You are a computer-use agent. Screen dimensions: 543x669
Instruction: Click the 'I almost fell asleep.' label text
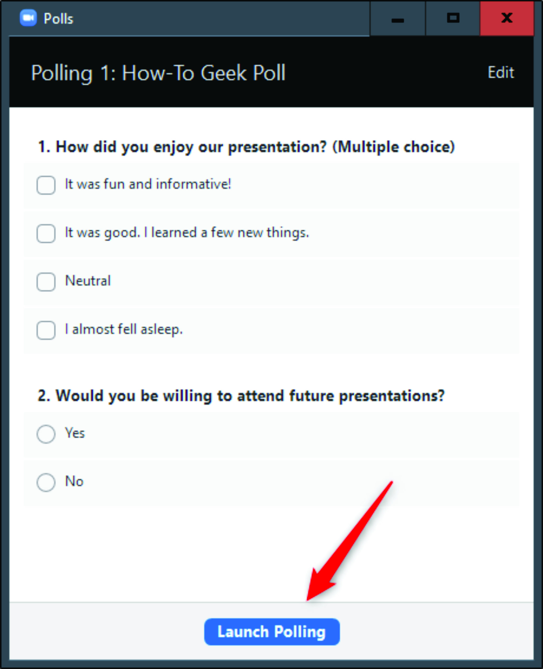coord(124,329)
